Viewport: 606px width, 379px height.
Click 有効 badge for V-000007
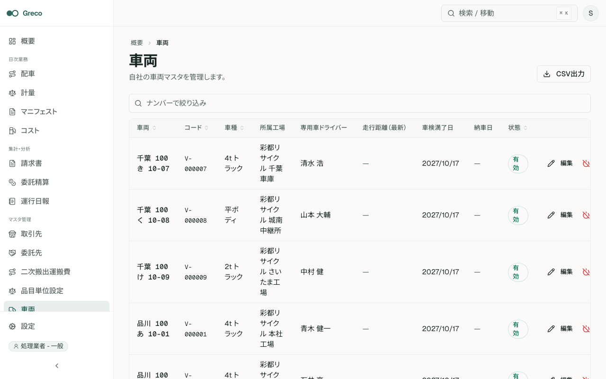pos(518,164)
